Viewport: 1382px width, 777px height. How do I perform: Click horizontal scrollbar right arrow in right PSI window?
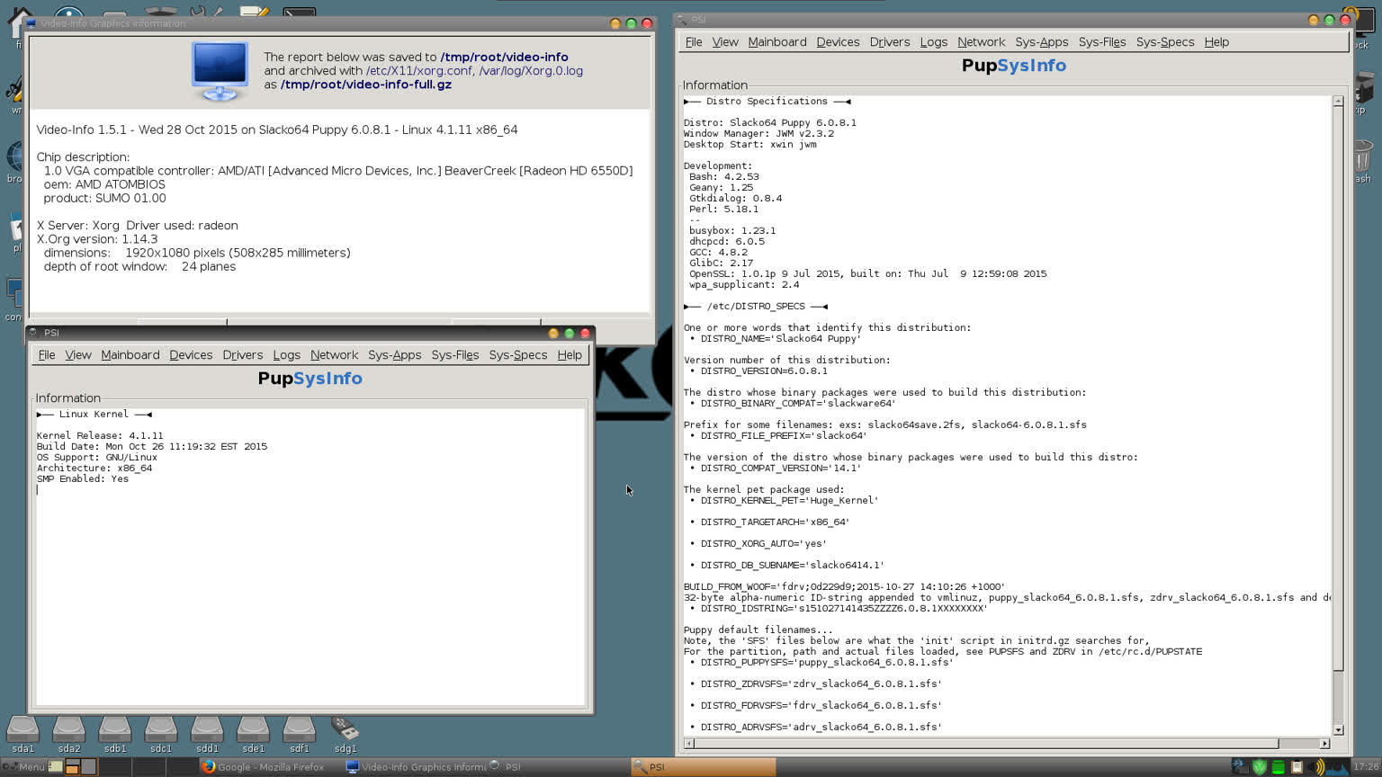pos(1324,744)
